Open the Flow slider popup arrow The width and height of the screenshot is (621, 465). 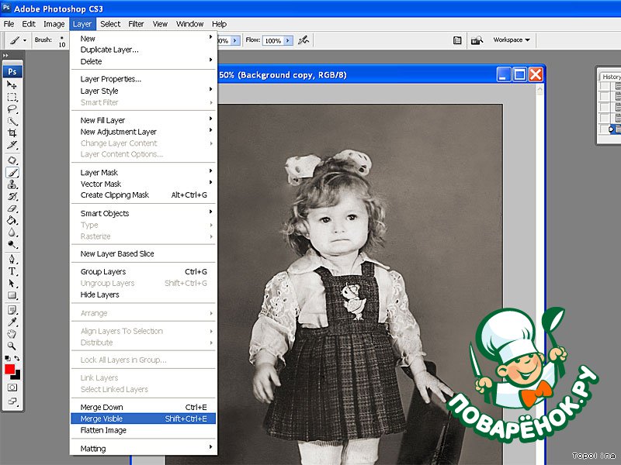tap(289, 40)
